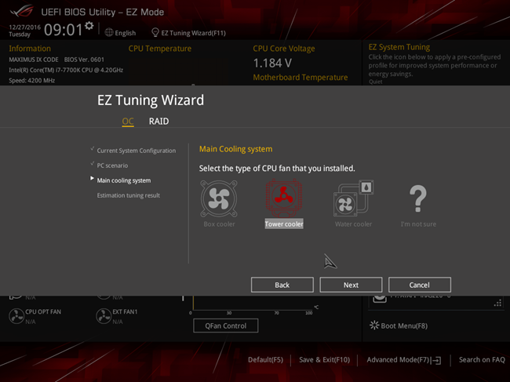The width and height of the screenshot is (510, 382).
Task: Open Estimation tuning result step
Action: (128, 195)
